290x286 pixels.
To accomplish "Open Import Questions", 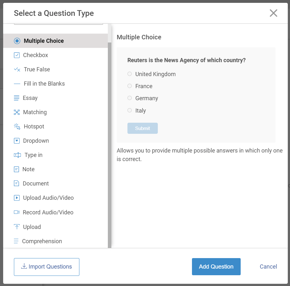I will point(46,267).
